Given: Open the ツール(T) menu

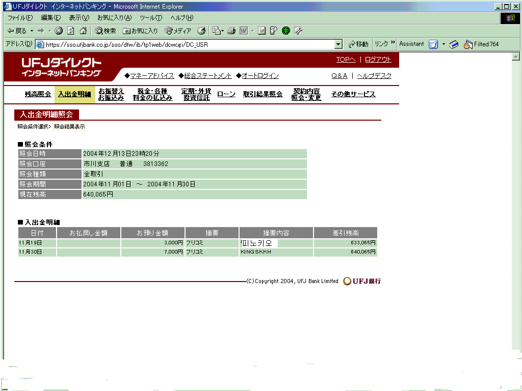Looking at the screenshot, I should [151, 18].
